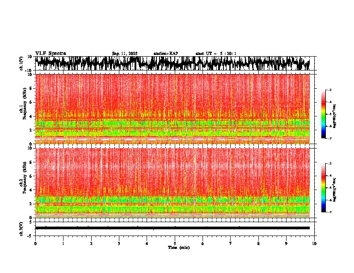
Task: Click the time axis tick label "6"
Action: [x=203, y=244]
